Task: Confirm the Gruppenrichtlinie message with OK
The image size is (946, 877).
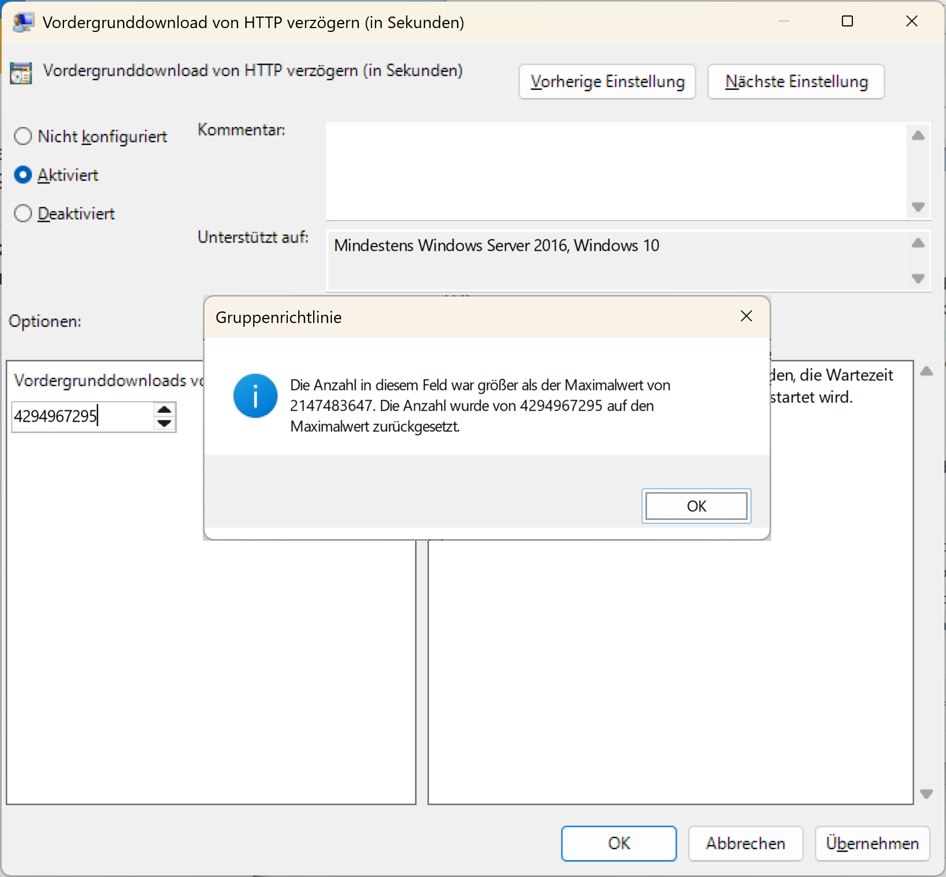Action: [x=696, y=506]
